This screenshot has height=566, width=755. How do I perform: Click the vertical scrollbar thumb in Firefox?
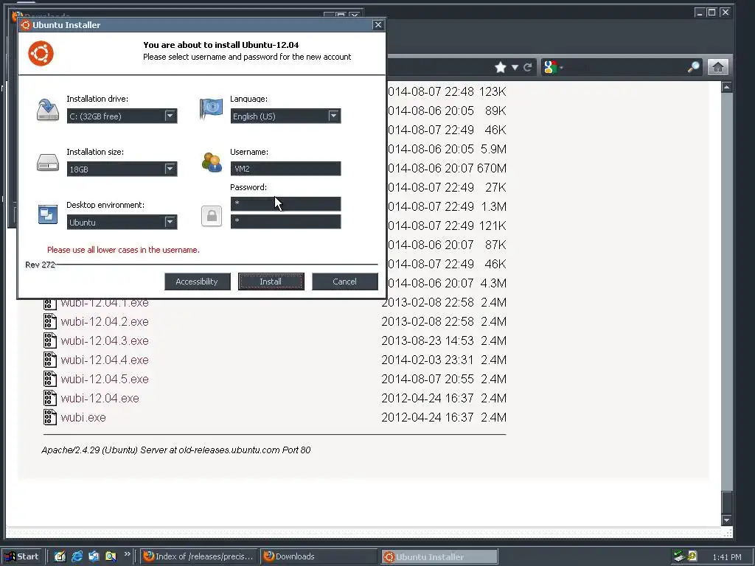tap(726, 503)
